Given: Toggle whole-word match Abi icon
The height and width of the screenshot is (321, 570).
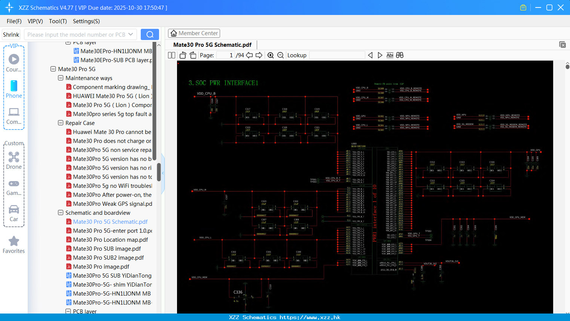Looking at the screenshot, I should (x=390, y=55).
